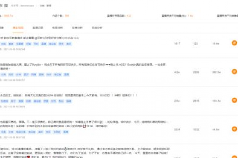The height and width of the screenshot is (158, 238).
Task: Click the last blue tag in the 5334 row
Action: click(x=66, y=132)
